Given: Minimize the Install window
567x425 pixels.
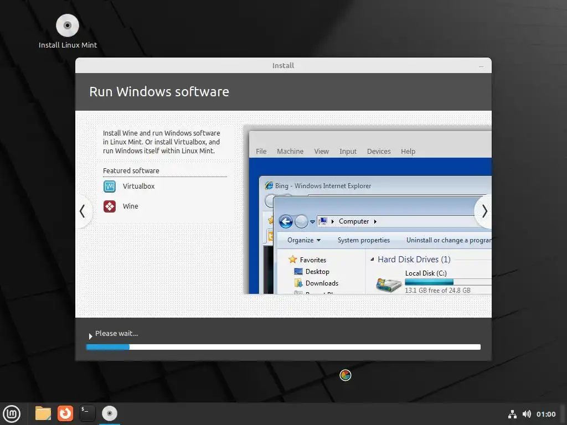Looking at the screenshot, I should point(481,66).
